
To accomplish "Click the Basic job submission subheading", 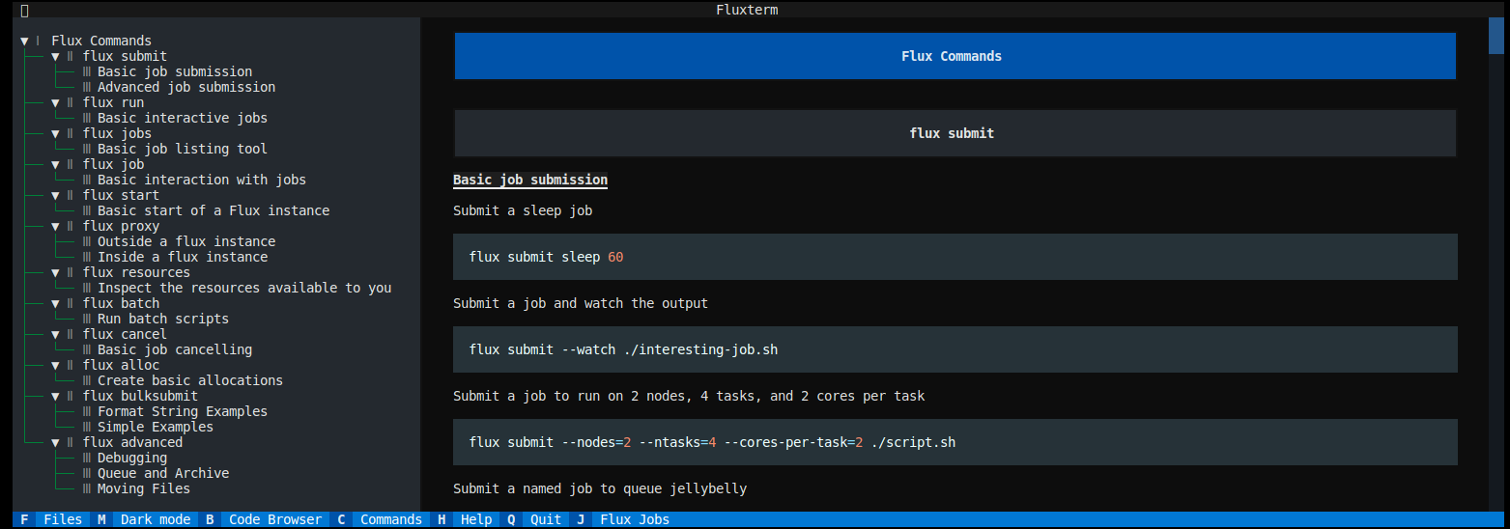I will [x=530, y=180].
